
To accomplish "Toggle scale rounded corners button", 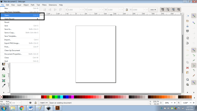I will click(x=168, y=10).
